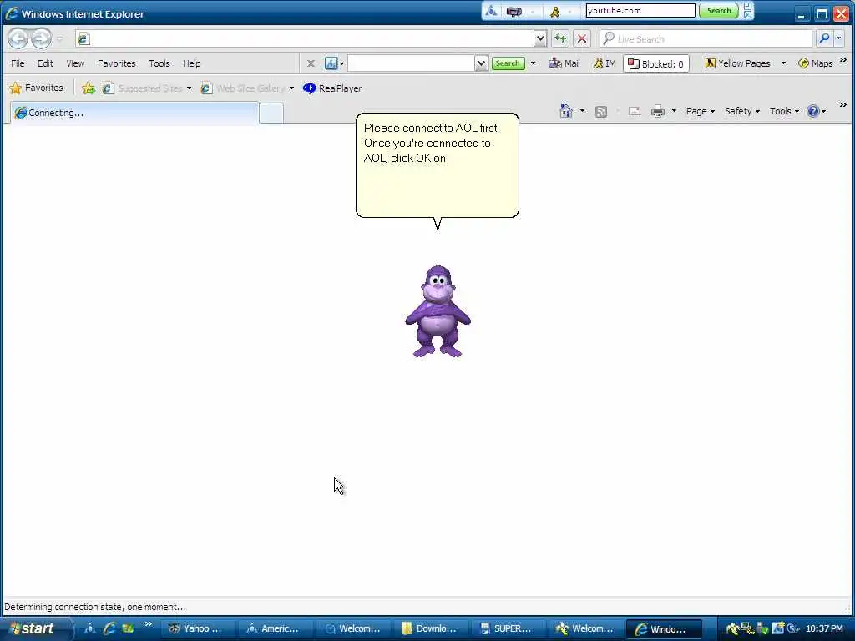Screen dimensions: 855x641
Task: Open the Page command bar menu
Action: 701,111
